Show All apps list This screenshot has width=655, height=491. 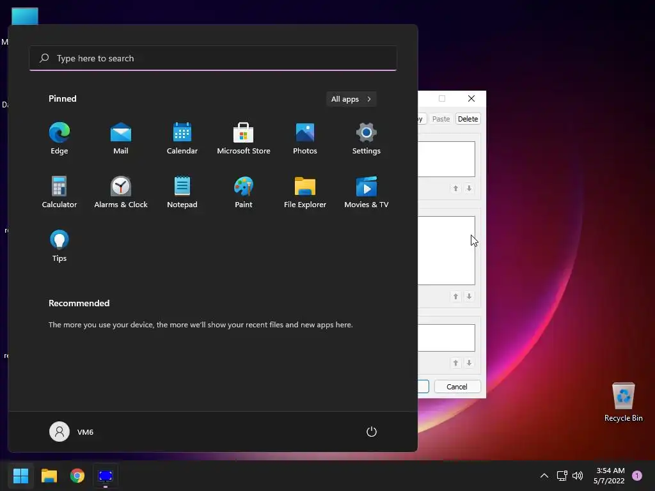(x=351, y=99)
